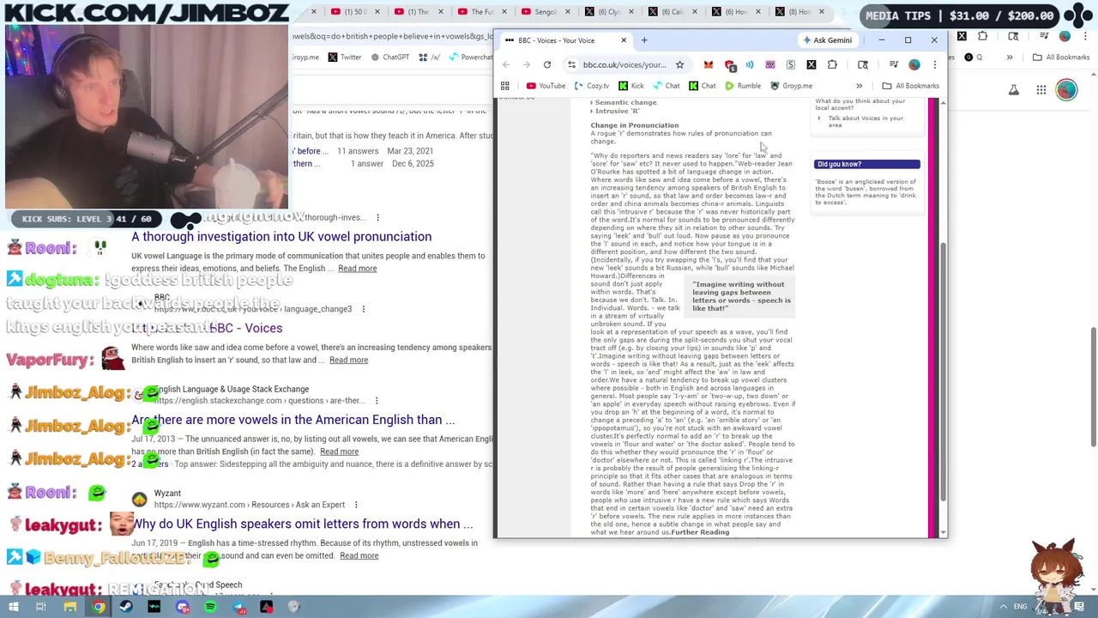Open MetaMask fox extension in BBC window
1098x618 pixels.
click(x=709, y=64)
